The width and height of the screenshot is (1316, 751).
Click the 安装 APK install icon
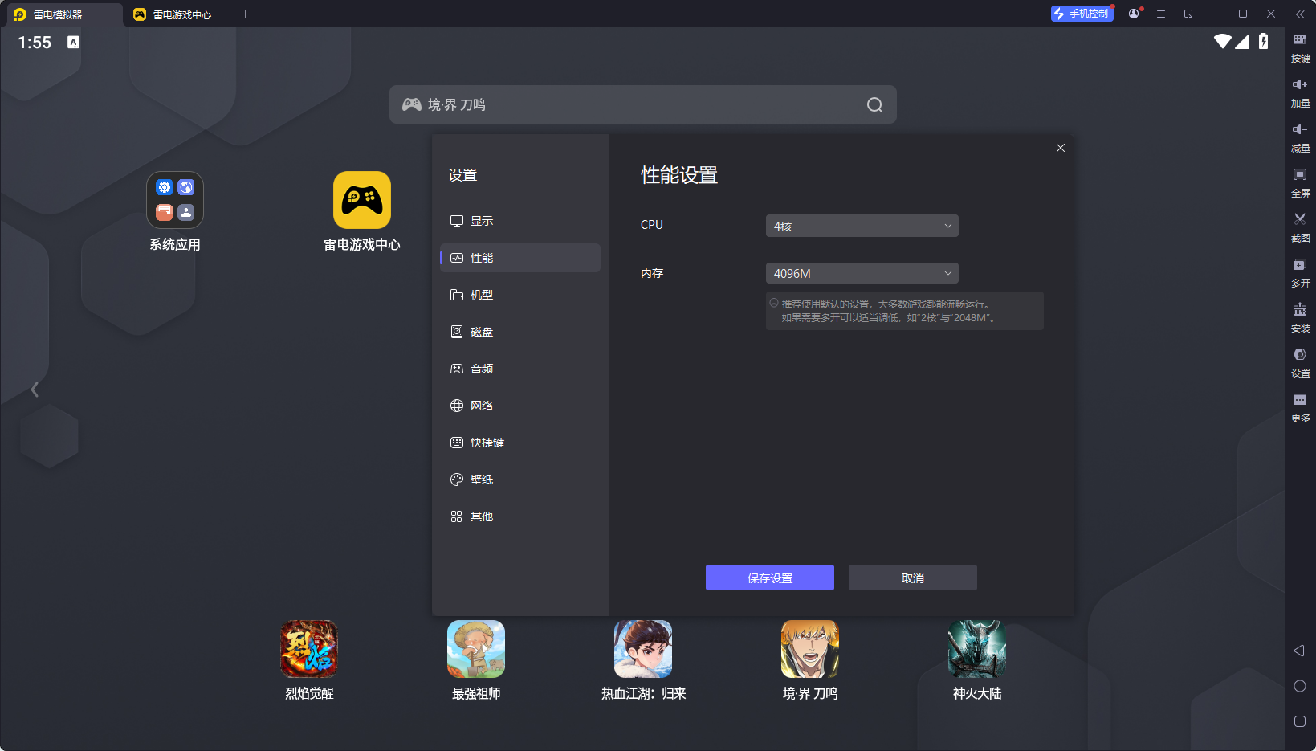[x=1299, y=316]
